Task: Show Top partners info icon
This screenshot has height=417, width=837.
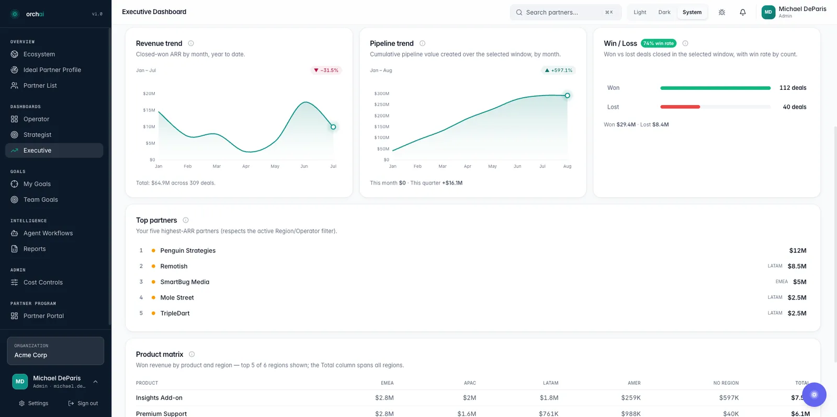Action: 186,220
